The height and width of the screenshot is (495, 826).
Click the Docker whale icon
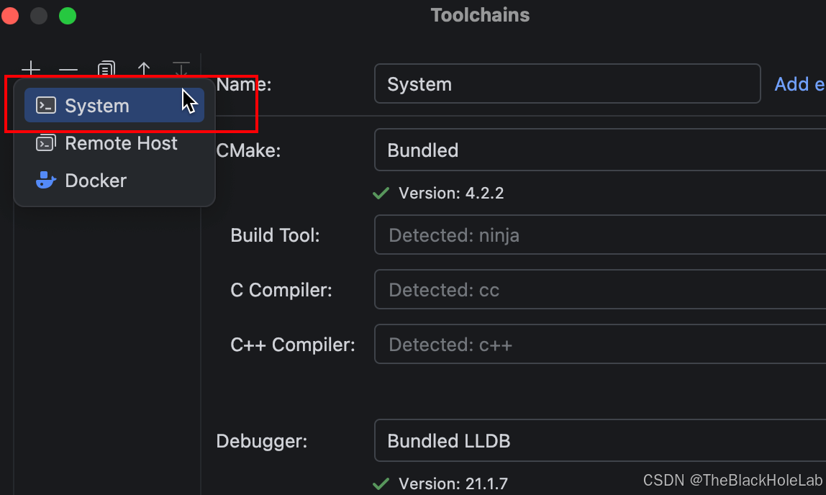tap(46, 181)
